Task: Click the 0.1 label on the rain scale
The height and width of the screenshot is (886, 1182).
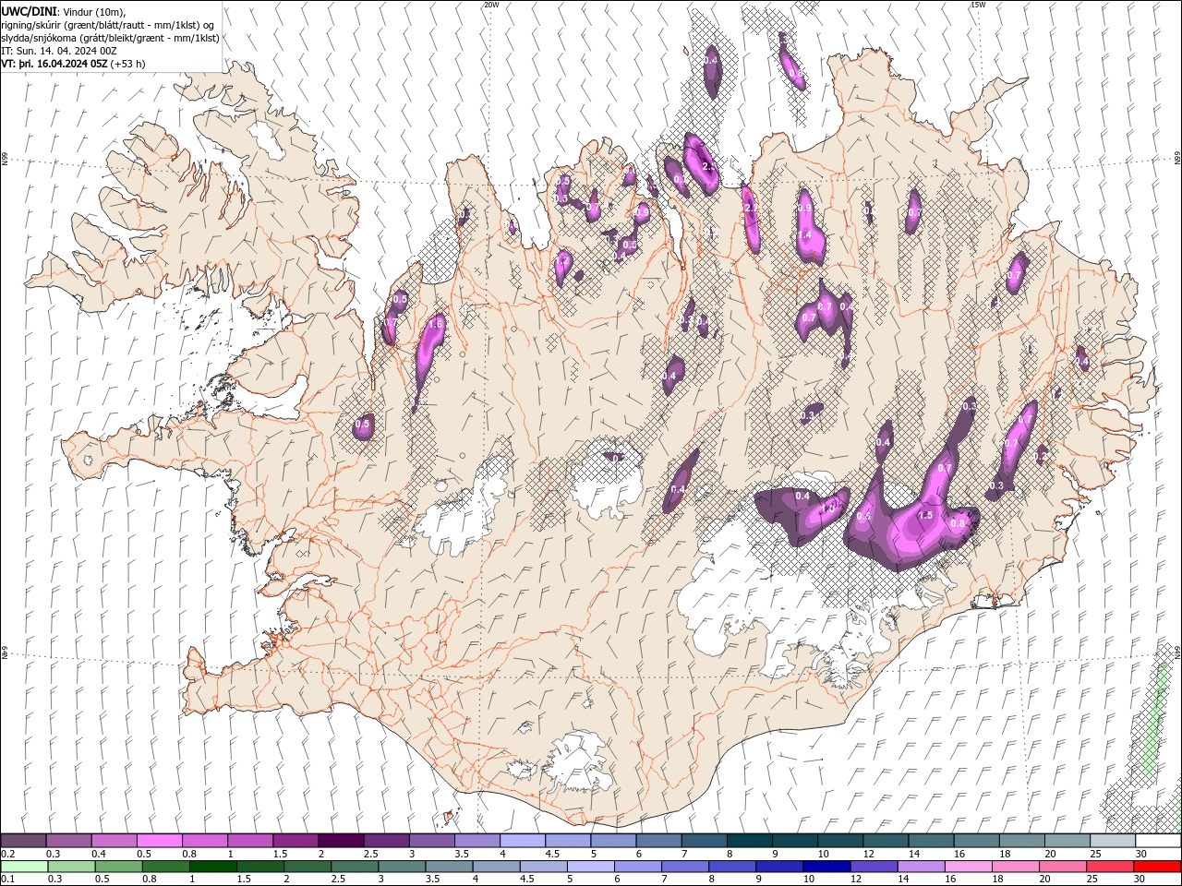Action: click(x=8, y=880)
